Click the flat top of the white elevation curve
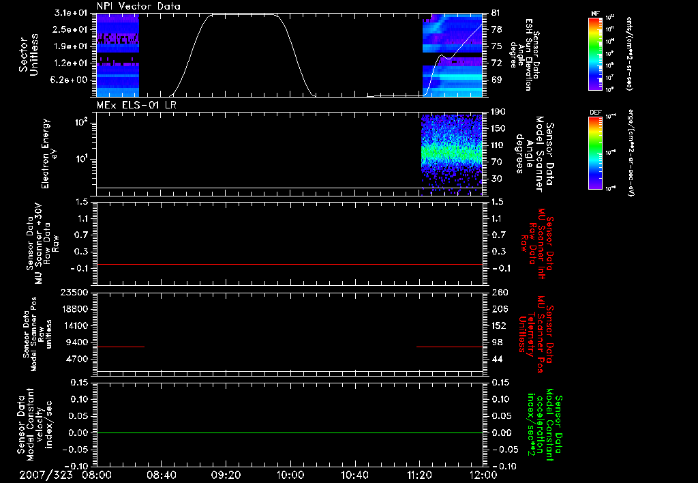Screen dimensions: 698x483 (x=243, y=15)
